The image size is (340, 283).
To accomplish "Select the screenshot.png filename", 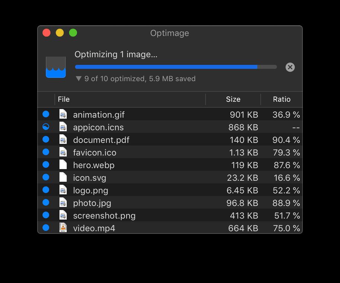I will coord(104,216).
